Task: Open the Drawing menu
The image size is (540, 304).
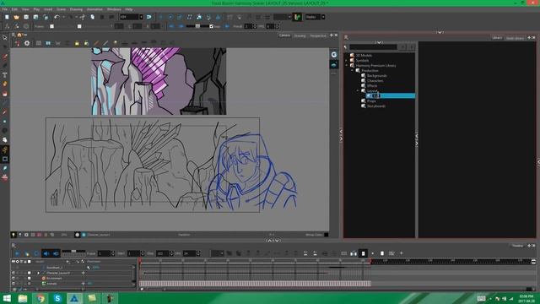Action: [76, 9]
